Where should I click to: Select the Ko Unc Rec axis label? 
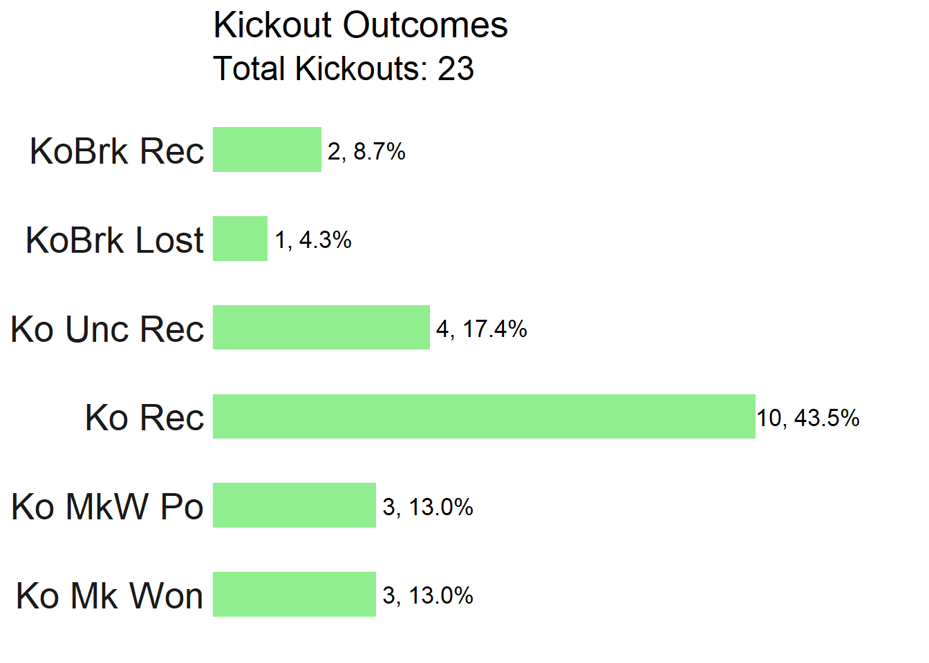click(107, 329)
